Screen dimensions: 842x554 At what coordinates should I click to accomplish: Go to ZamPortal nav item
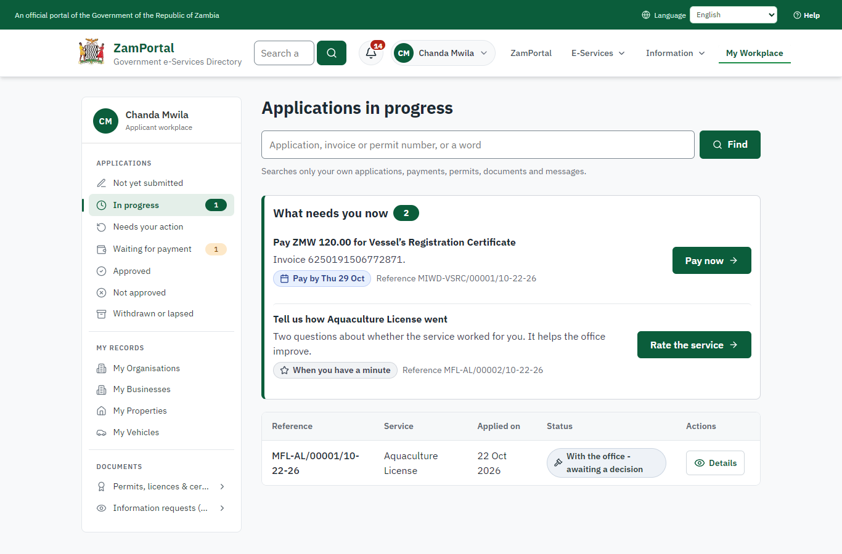[x=531, y=53]
